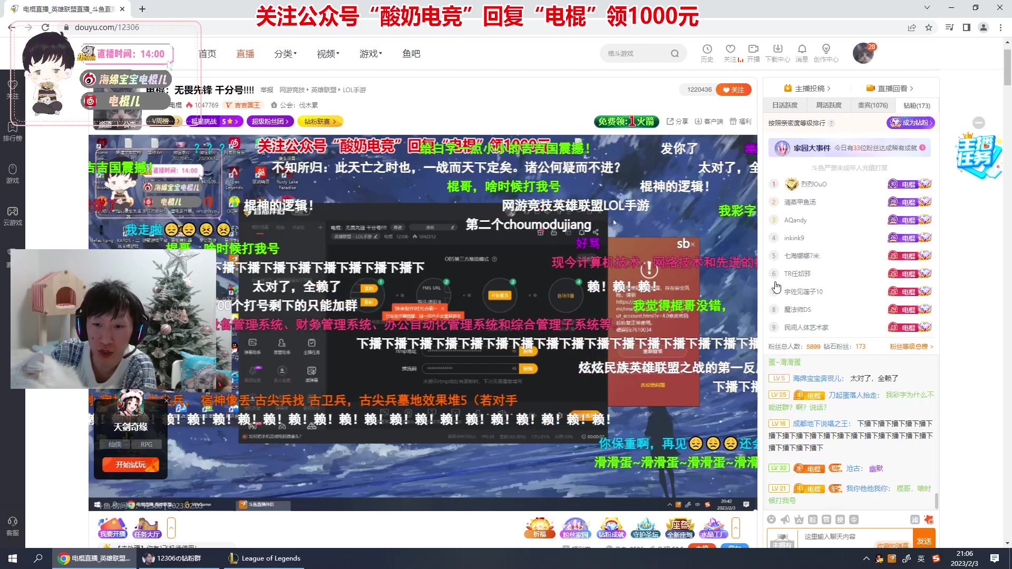Screen dimensions: 1012x569
Task: Open the 视频 dropdown menu
Action: (328, 53)
